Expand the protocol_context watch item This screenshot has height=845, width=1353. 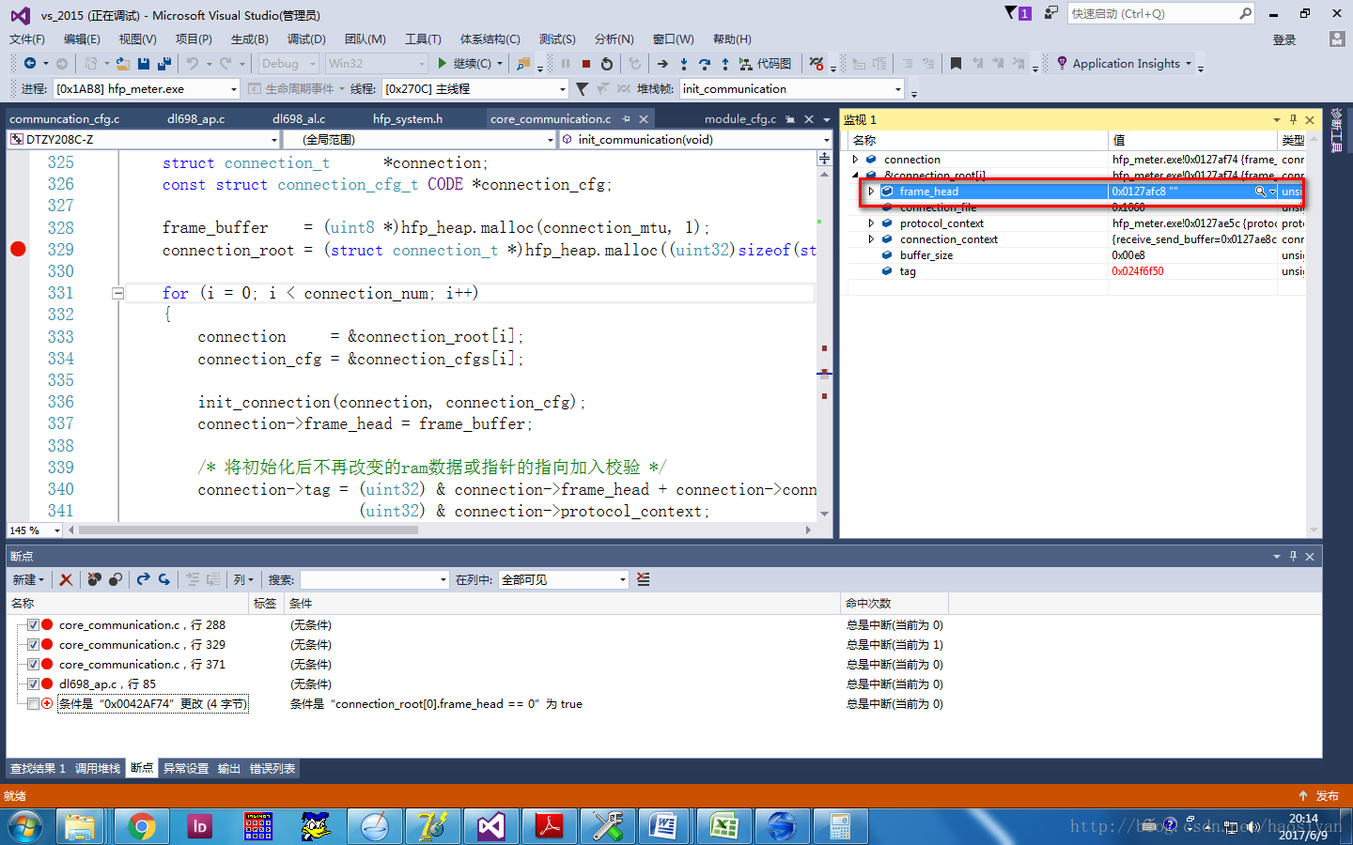pos(871,223)
